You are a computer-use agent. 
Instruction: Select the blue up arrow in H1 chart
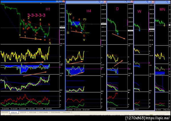[45, 37]
